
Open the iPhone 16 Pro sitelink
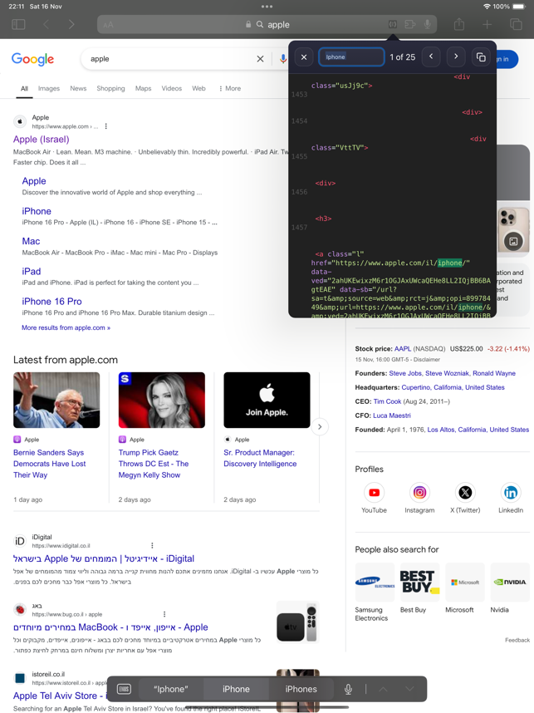51,302
